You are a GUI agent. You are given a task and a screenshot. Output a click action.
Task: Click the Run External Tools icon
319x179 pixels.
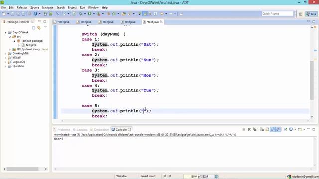tap(99, 14)
